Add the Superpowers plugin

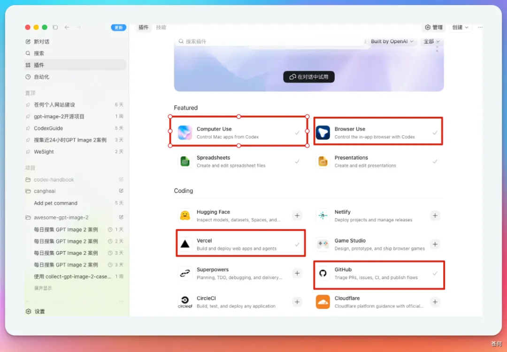tap(297, 273)
